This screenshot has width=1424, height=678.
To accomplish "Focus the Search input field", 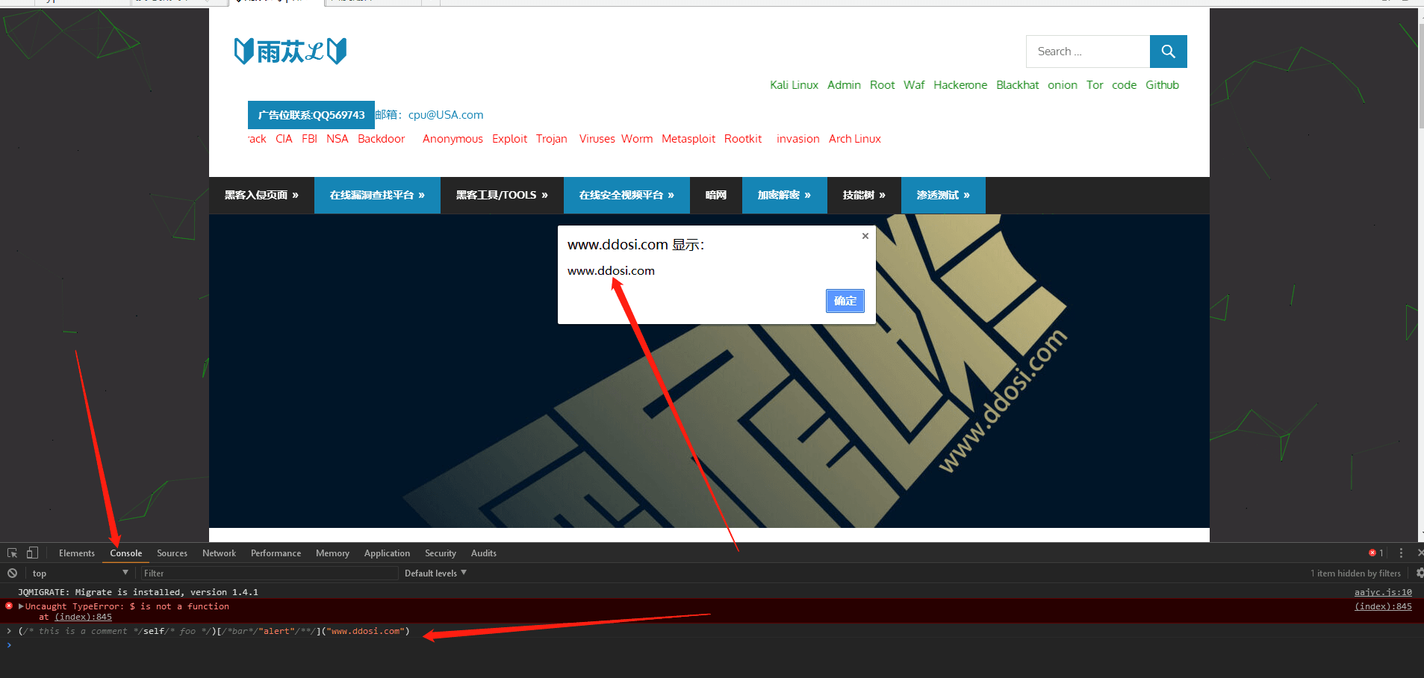I will pyautogui.click(x=1088, y=52).
